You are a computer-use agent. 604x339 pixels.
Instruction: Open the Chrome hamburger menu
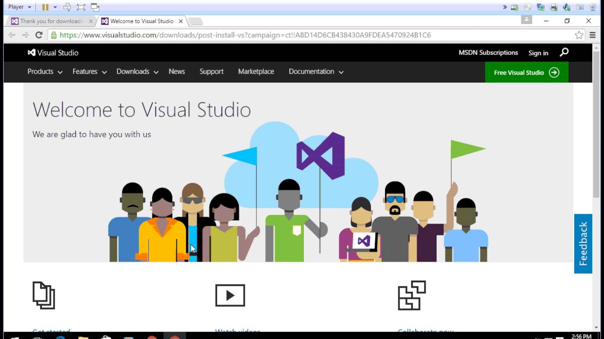click(x=593, y=35)
